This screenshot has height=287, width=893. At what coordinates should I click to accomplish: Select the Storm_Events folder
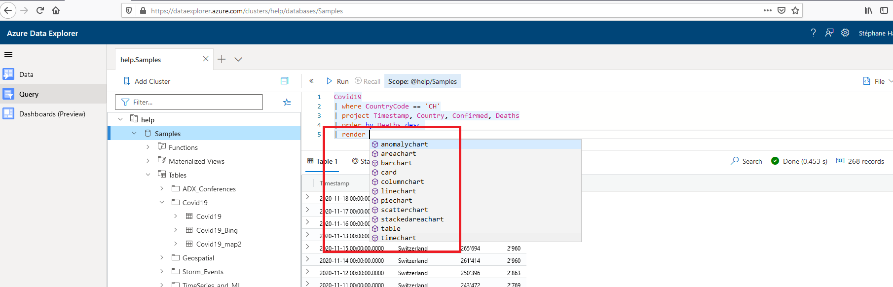pos(203,272)
